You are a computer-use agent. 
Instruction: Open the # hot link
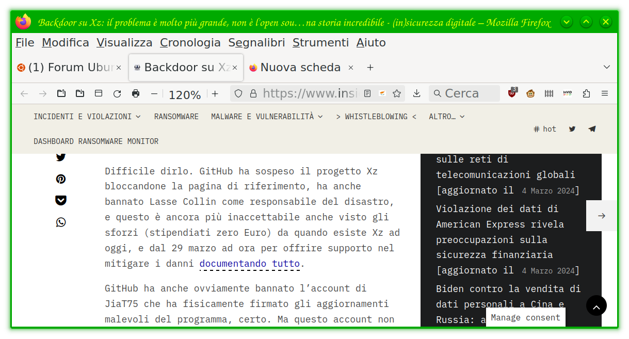pyautogui.click(x=545, y=129)
